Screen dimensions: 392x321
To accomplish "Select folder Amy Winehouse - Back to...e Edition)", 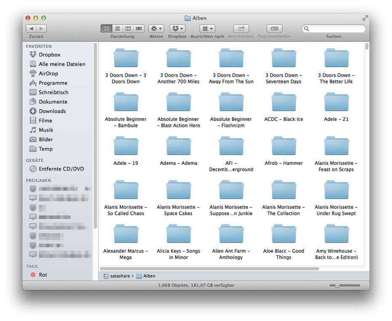I will click(336, 234).
